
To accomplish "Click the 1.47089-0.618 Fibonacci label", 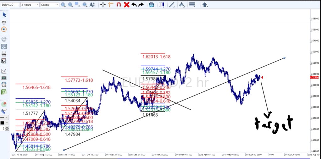I will [36, 139].
